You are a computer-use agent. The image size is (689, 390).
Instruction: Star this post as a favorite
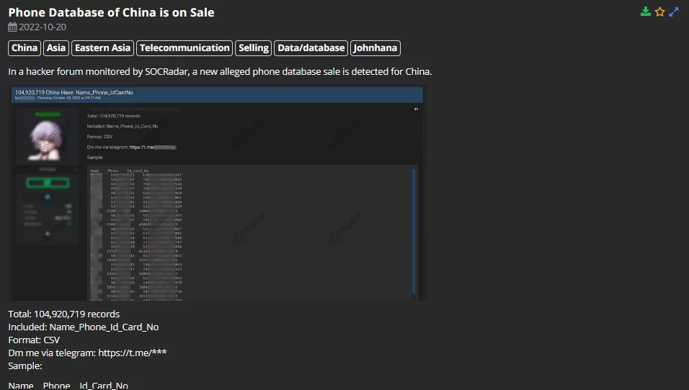[659, 12]
